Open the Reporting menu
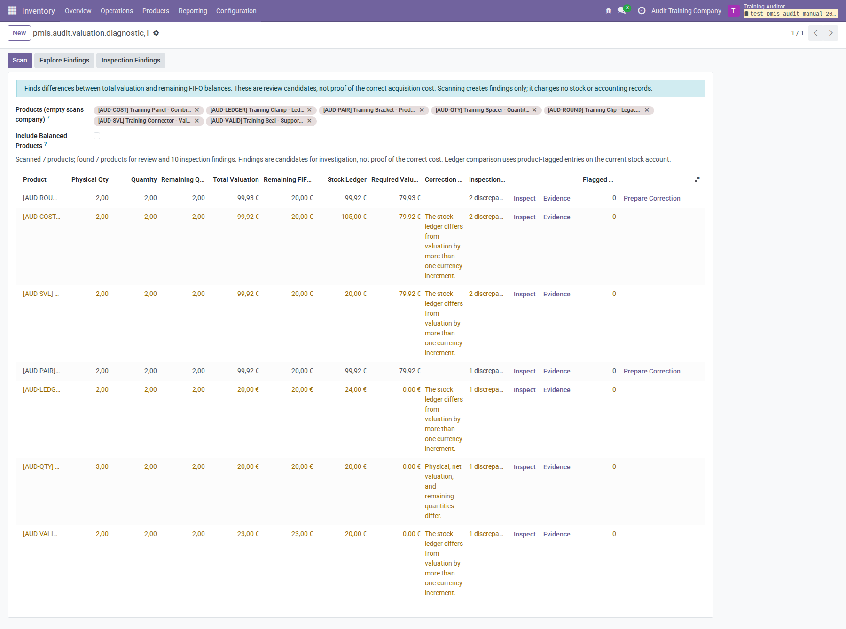The image size is (846, 629). point(193,11)
